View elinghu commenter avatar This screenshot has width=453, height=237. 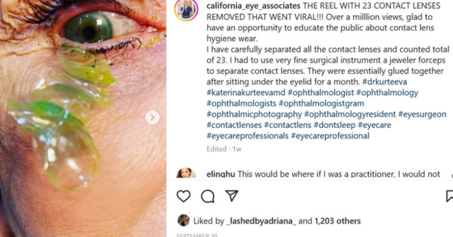coord(186,173)
